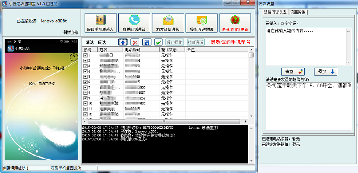Click contact list scroll right arrow

click(x=246, y=121)
